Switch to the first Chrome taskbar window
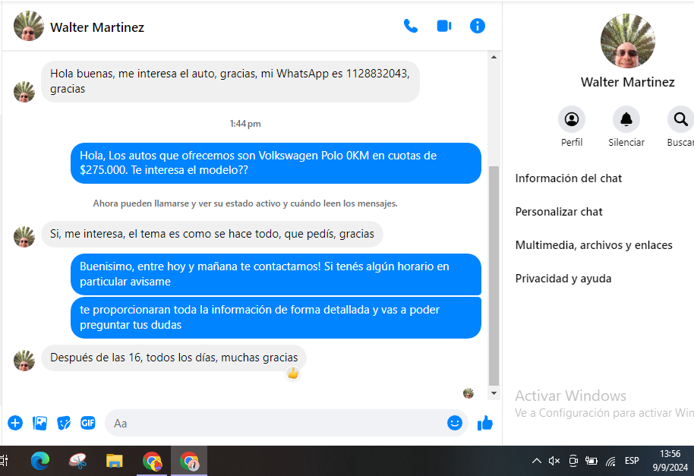 (x=152, y=462)
